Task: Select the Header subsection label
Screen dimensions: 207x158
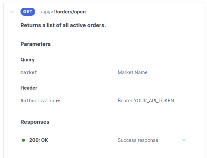Action: pos(29,88)
